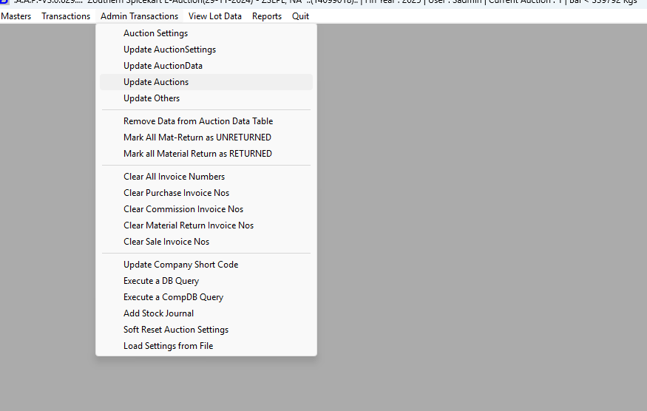
Task: Select the highlighted Update Auctions entry
Action: pos(206,82)
